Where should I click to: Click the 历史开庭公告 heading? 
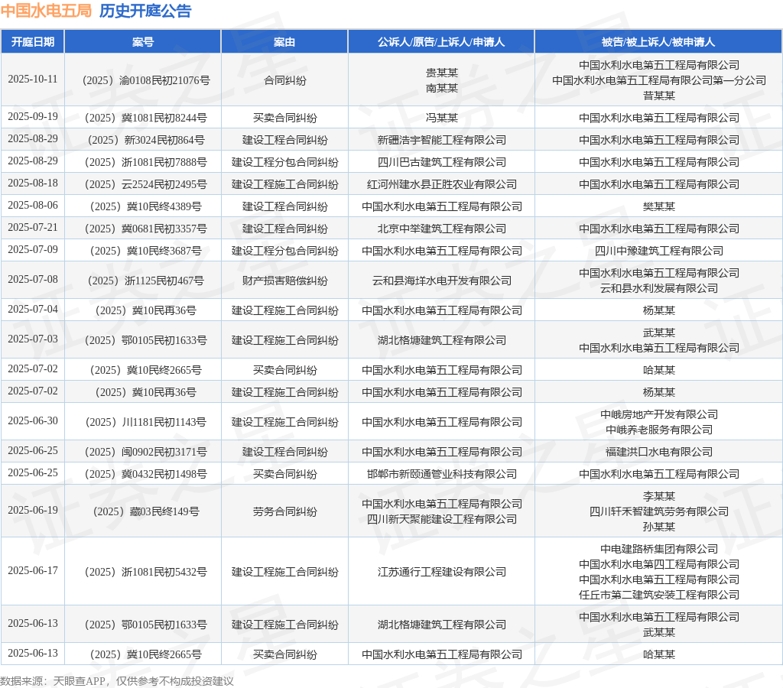[145, 11]
